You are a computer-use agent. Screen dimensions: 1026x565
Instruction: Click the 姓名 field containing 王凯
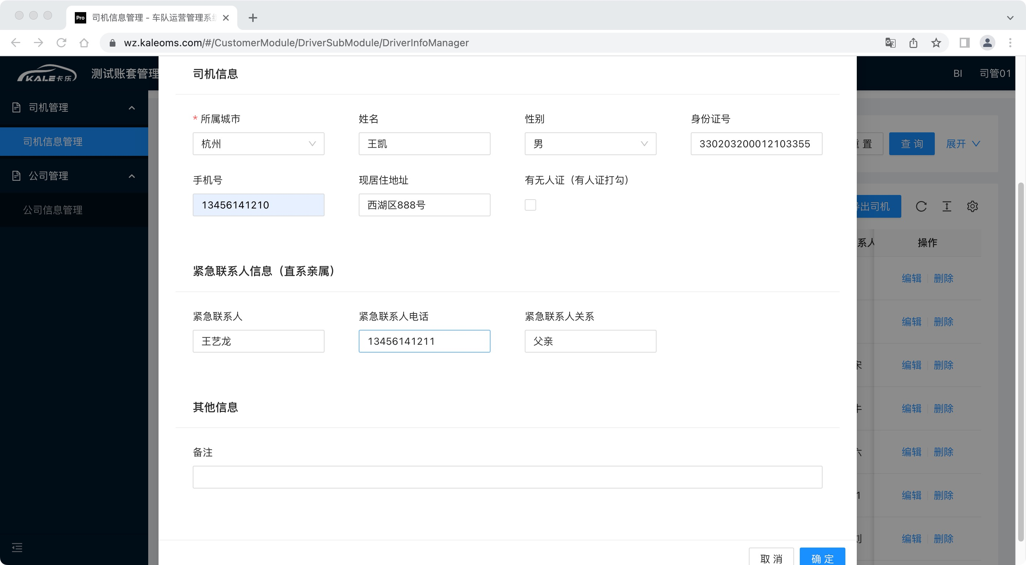[x=424, y=144]
